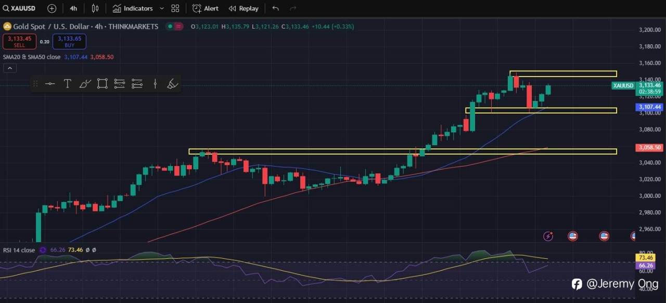666x303 pixels.
Task: Click the red 3,058.50 label on the price axis
Action: pos(650,148)
